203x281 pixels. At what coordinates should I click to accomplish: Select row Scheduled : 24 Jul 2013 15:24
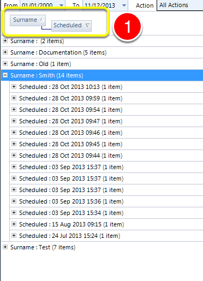click(106, 236)
